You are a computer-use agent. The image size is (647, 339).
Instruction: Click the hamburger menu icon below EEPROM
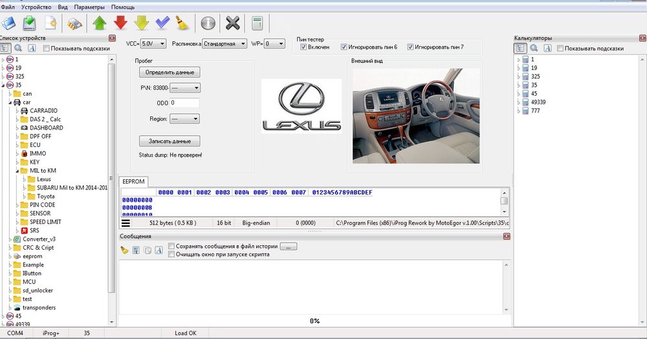coord(126,223)
